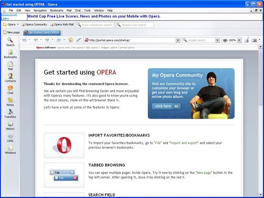Show the Windows panel
Screen dimensions: 264x198
10,150
